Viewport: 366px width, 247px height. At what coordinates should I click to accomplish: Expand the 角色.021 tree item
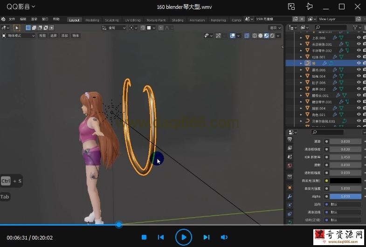(301, 115)
